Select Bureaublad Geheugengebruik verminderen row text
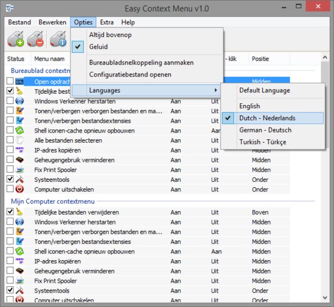 coord(74,160)
